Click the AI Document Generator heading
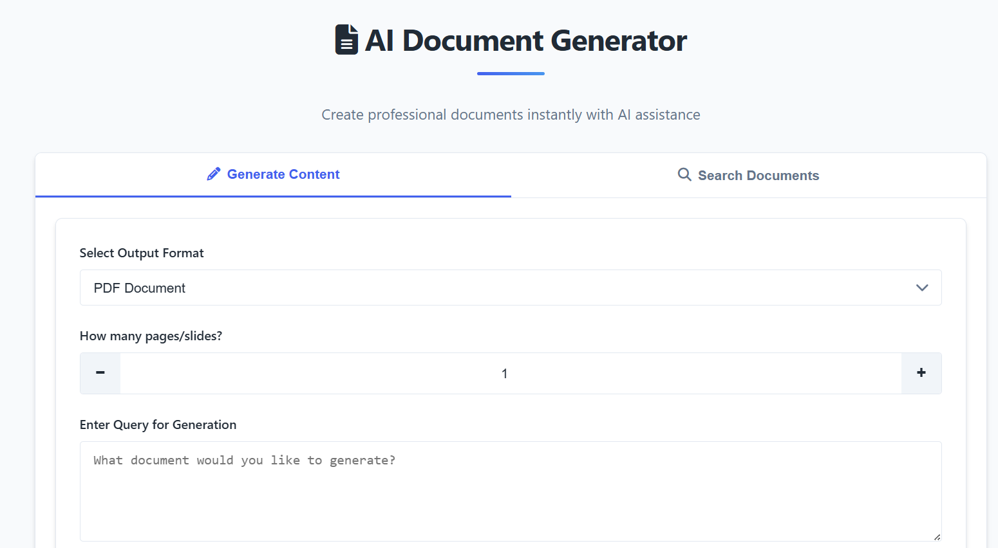The height and width of the screenshot is (548, 998). [x=525, y=41]
